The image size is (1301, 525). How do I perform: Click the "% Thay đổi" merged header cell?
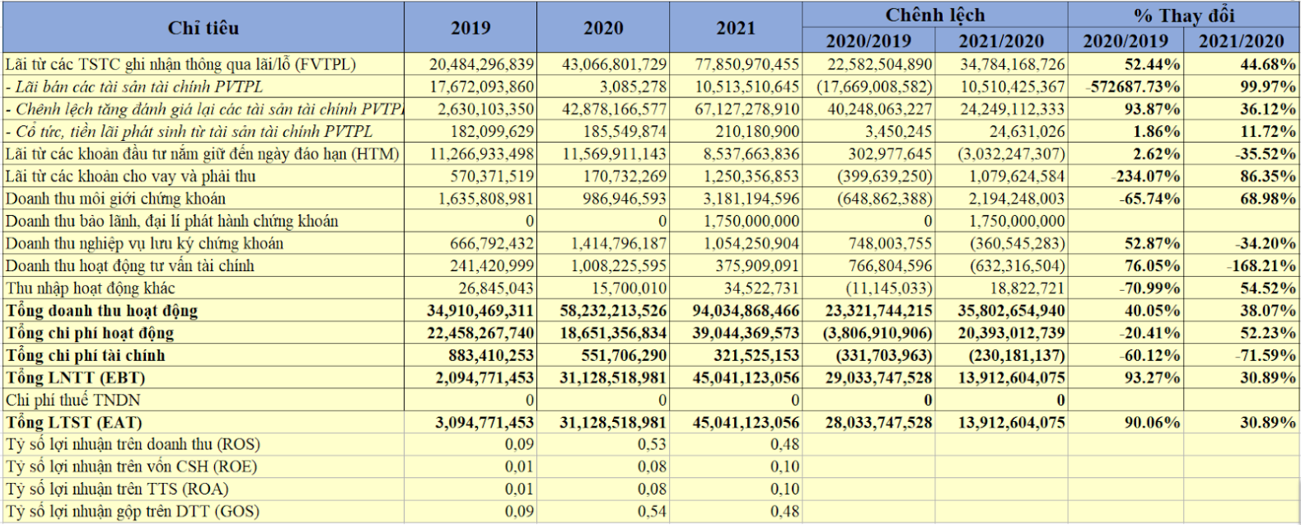click(x=1183, y=15)
